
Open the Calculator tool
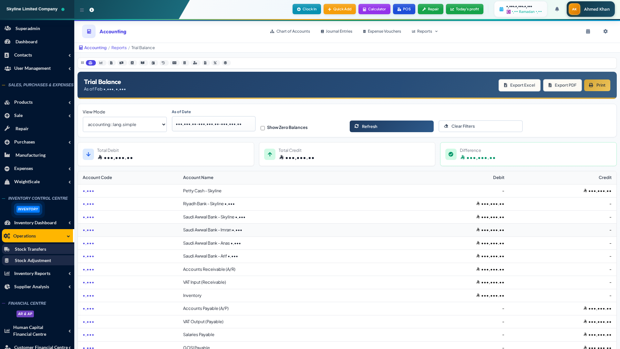tap(374, 9)
